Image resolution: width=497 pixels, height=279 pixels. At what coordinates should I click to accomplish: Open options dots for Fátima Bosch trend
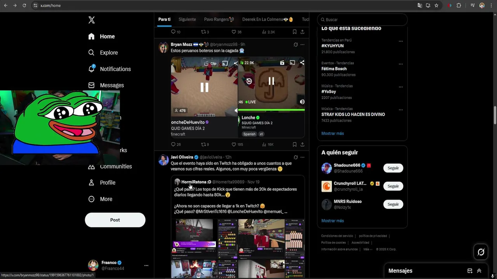(x=401, y=64)
